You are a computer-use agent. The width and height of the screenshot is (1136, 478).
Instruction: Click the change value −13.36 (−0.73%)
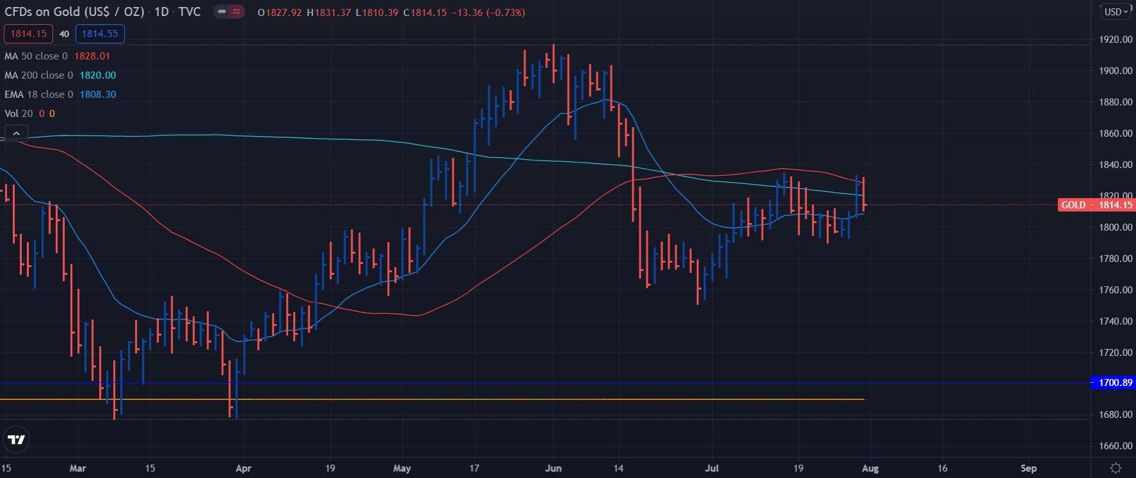pos(488,13)
